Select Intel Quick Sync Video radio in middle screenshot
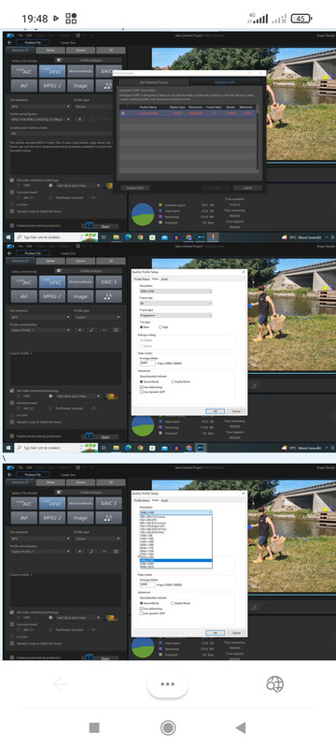This screenshot has width=336, height=748. pos(51,396)
